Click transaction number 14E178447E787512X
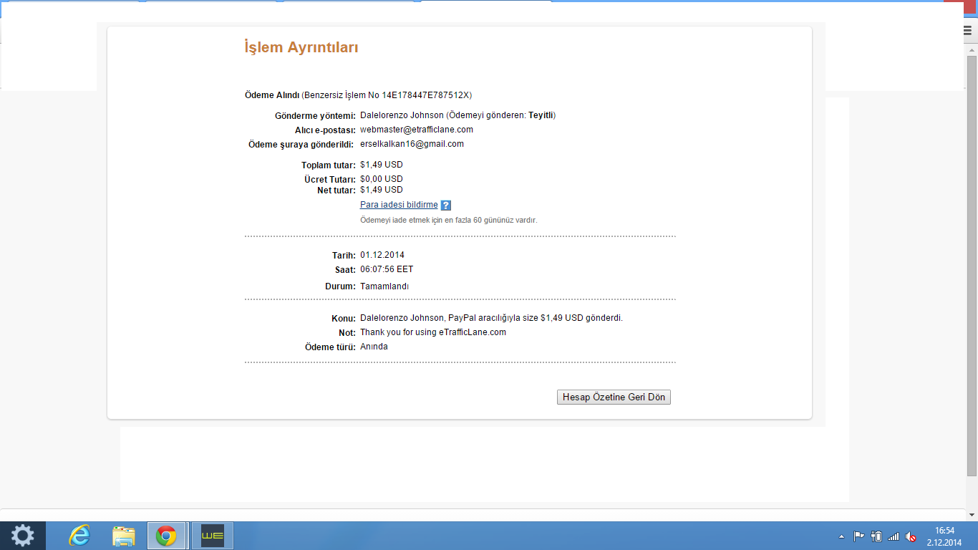Screen dimensions: 978x550 click(x=427, y=95)
